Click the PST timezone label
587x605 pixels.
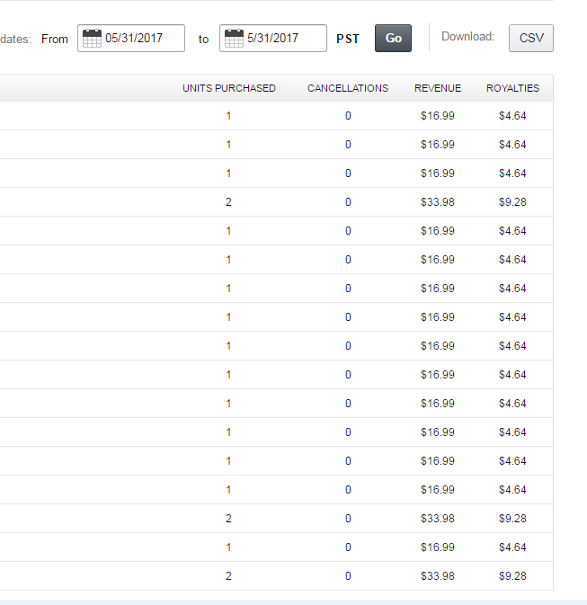[x=348, y=39]
